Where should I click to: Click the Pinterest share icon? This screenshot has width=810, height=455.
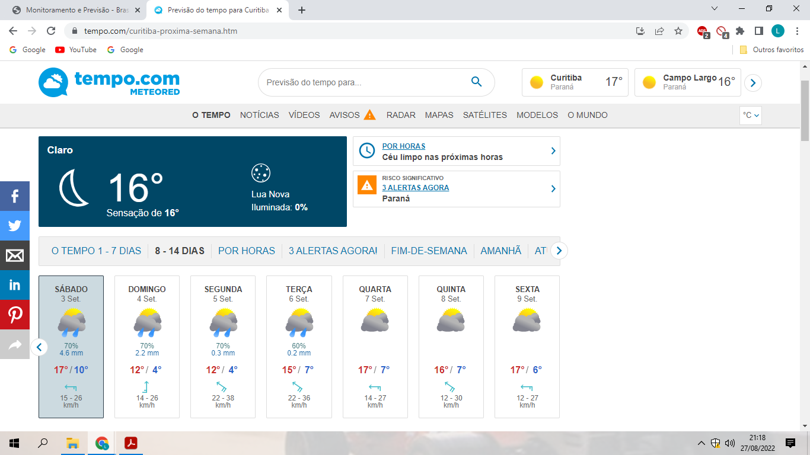[x=14, y=315]
